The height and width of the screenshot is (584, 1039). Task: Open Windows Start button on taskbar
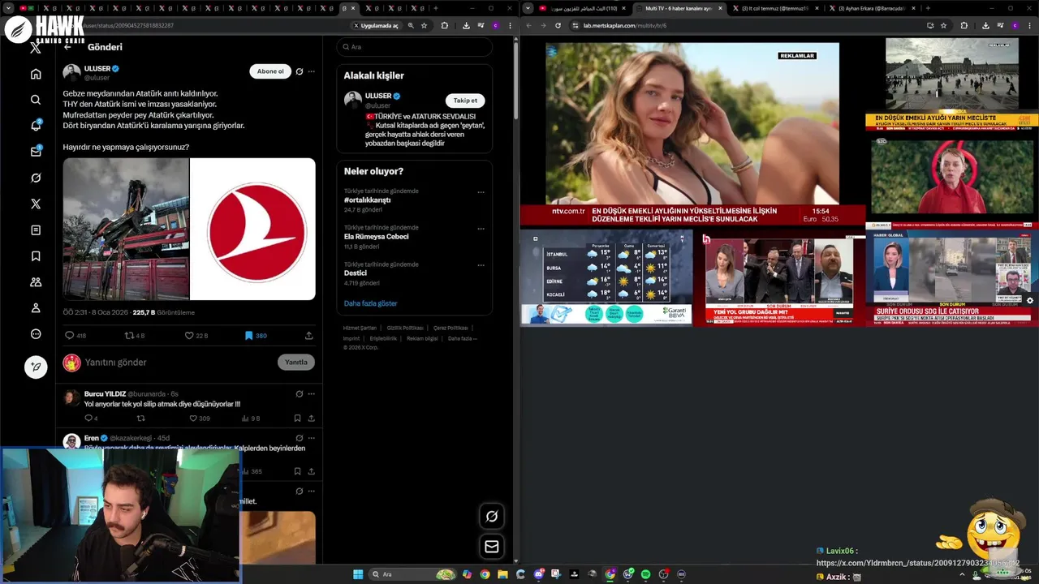pos(358,574)
